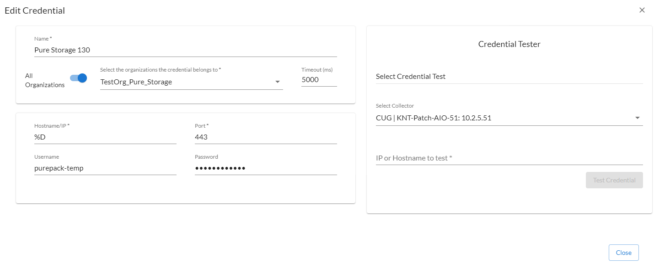Focus the Hostname/IP field showing %D

pos(105,137)
